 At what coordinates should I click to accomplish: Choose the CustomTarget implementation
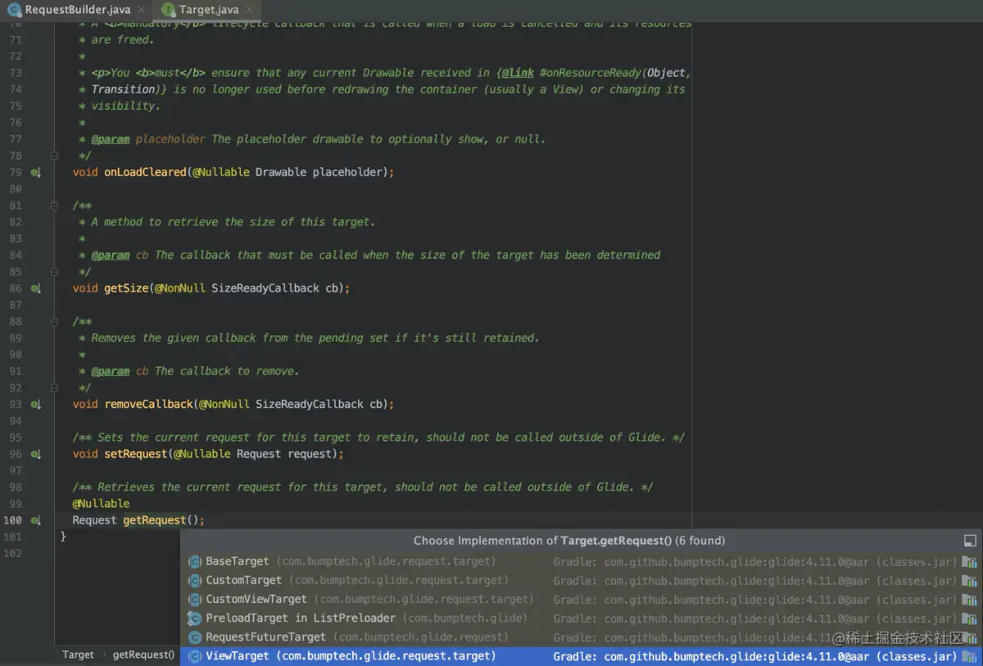[582, 581]
